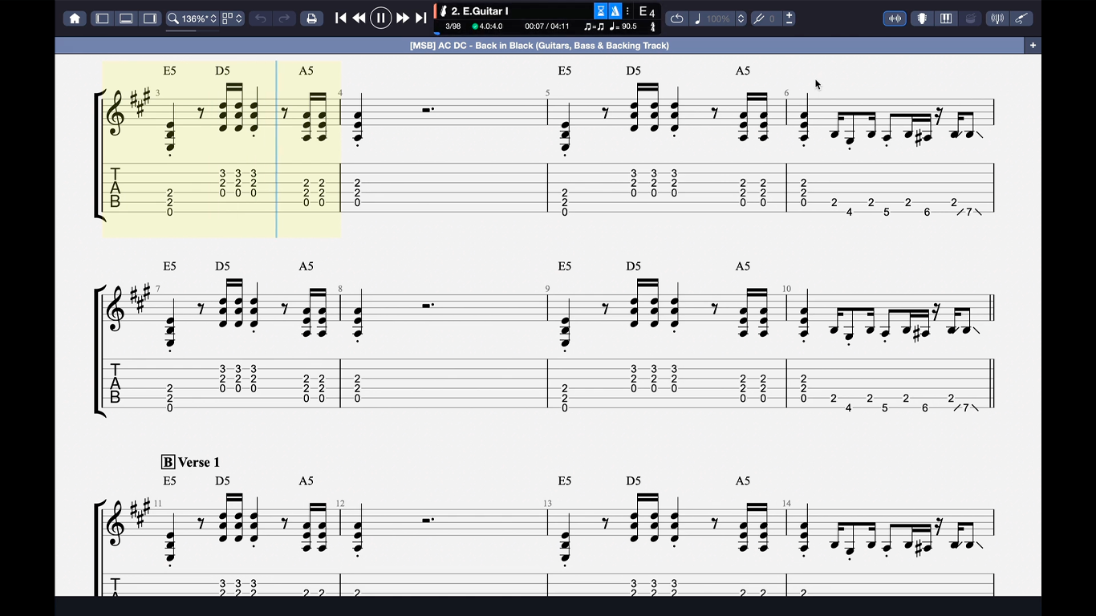Image resolution: width=1096 pixels, height=616 pixels.
Task: Select bar number 6
Action: pos(786,93)
